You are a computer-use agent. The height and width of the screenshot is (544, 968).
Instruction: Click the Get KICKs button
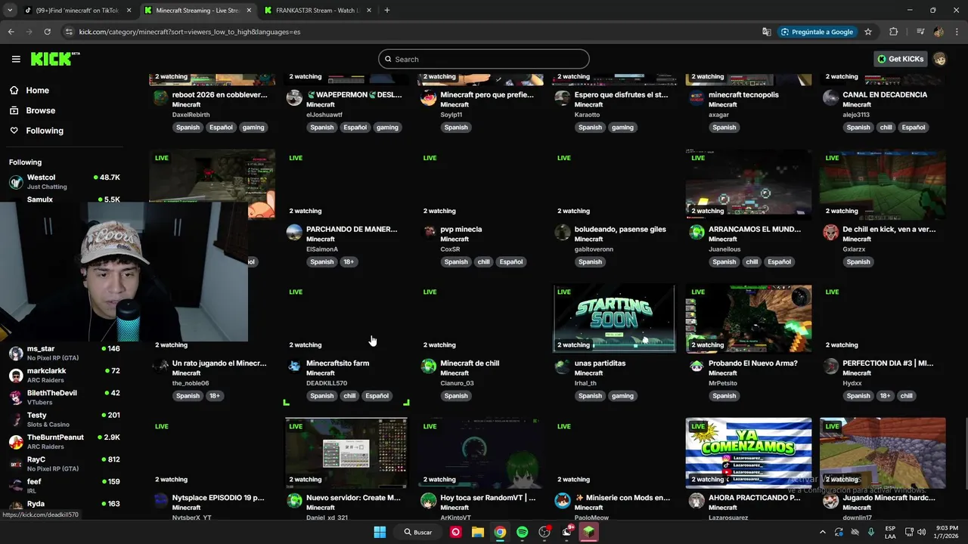900,59
